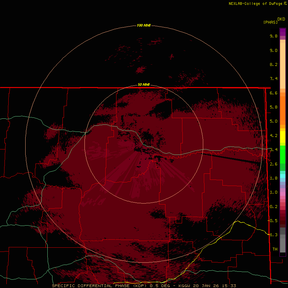Click the 9.8 color scale value
The width and height of the screenshot is (288, 288).
(274, 36)
